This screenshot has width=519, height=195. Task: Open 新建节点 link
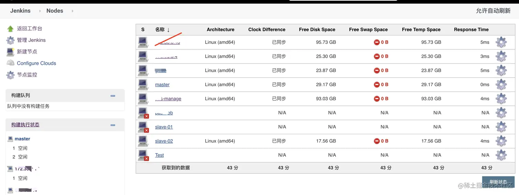pos(27,51)
